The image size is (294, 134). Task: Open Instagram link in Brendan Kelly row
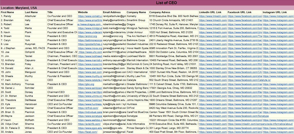(278, 20)
